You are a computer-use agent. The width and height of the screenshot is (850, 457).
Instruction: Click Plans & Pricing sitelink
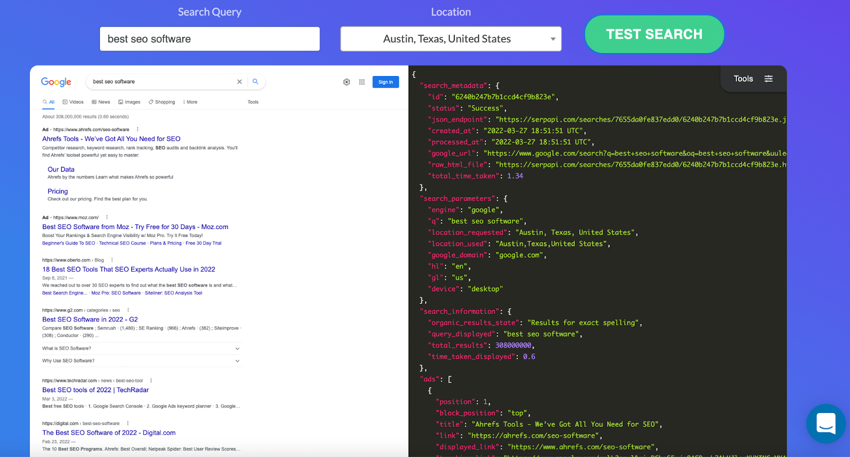click(166, 243)
